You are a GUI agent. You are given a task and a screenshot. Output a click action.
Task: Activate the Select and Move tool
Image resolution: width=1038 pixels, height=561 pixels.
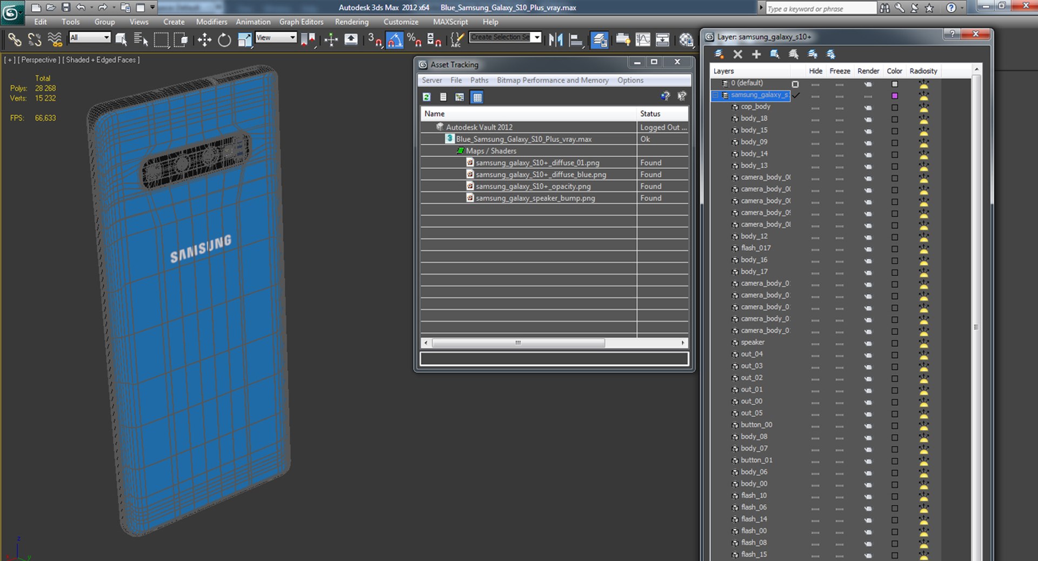click(x=204, y=39)
